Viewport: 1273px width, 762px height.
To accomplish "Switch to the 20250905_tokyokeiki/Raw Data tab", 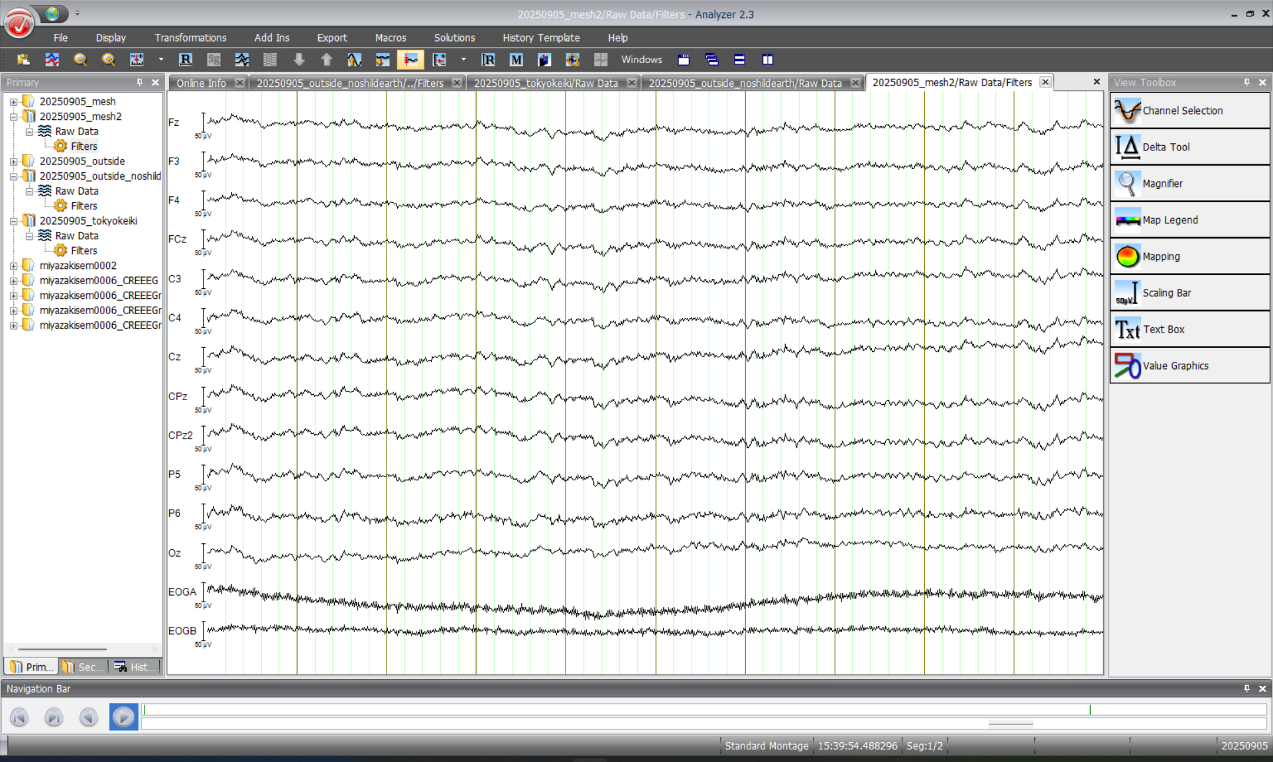I will [x=545, y=83].
